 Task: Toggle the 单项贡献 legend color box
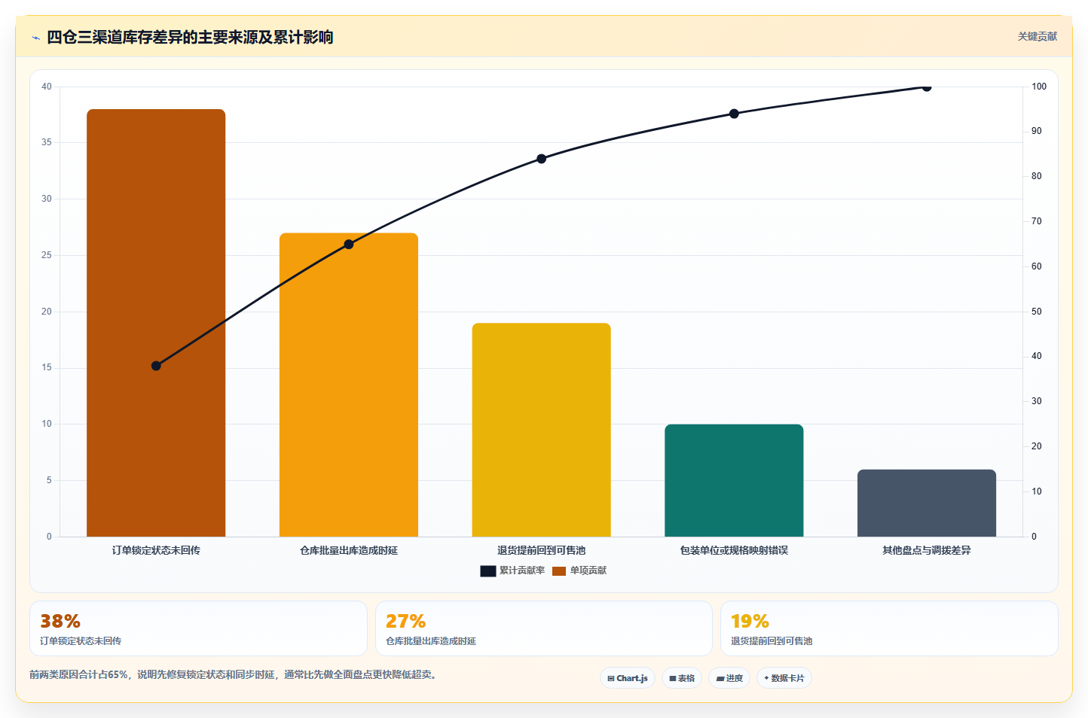559,571
